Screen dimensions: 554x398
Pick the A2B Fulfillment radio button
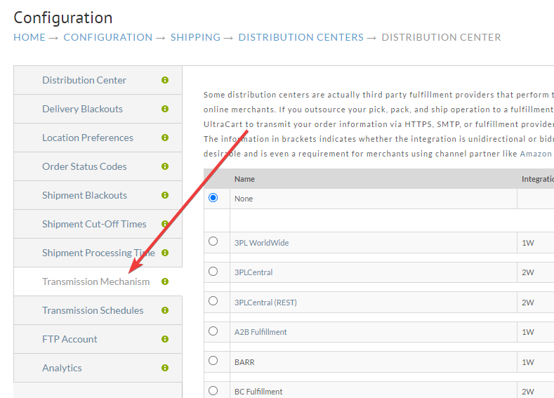(x=213, y=331)
